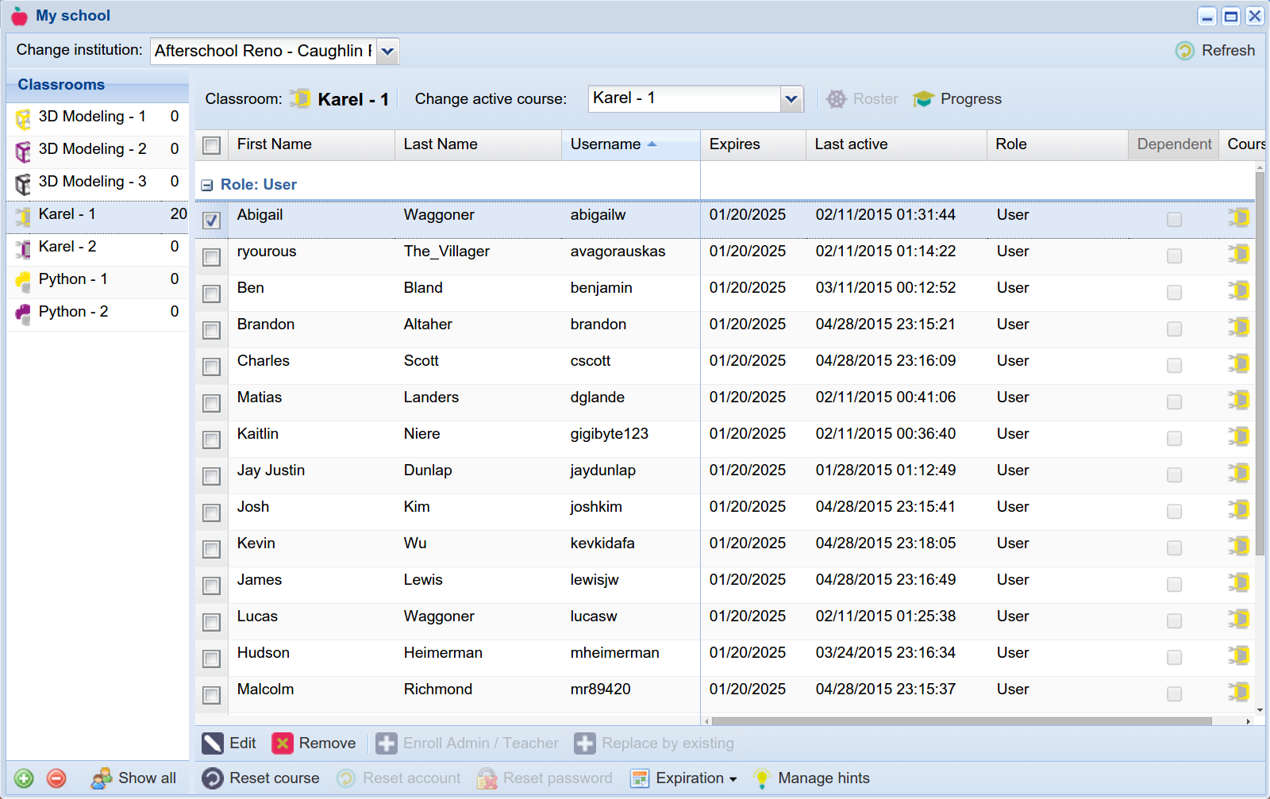Viewport: 1270px width, 799px height.
Task: Click the Progress graduation cap icon
Action: point(923,98)
